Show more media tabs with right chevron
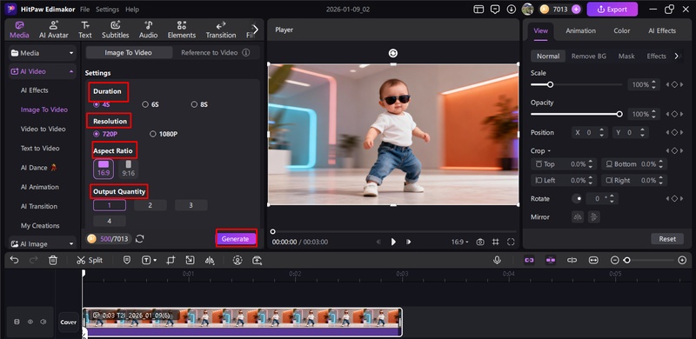 pos(255,30)
